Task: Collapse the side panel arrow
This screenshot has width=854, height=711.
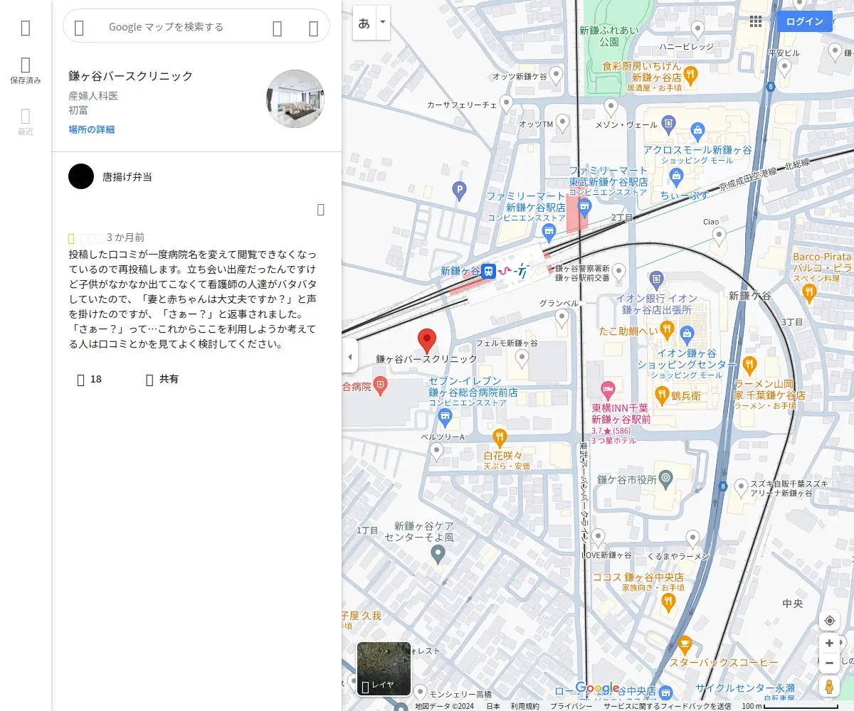Action: coord(349,357)
